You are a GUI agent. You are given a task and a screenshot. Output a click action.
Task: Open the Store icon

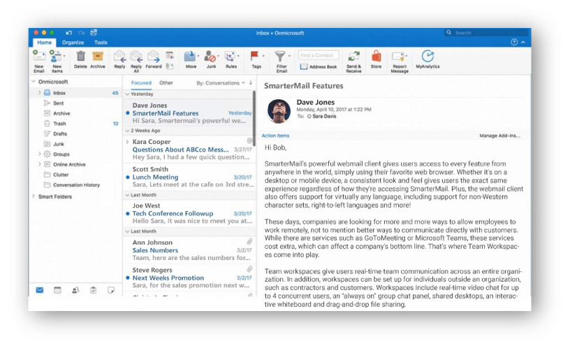click(x=377, y=56)
